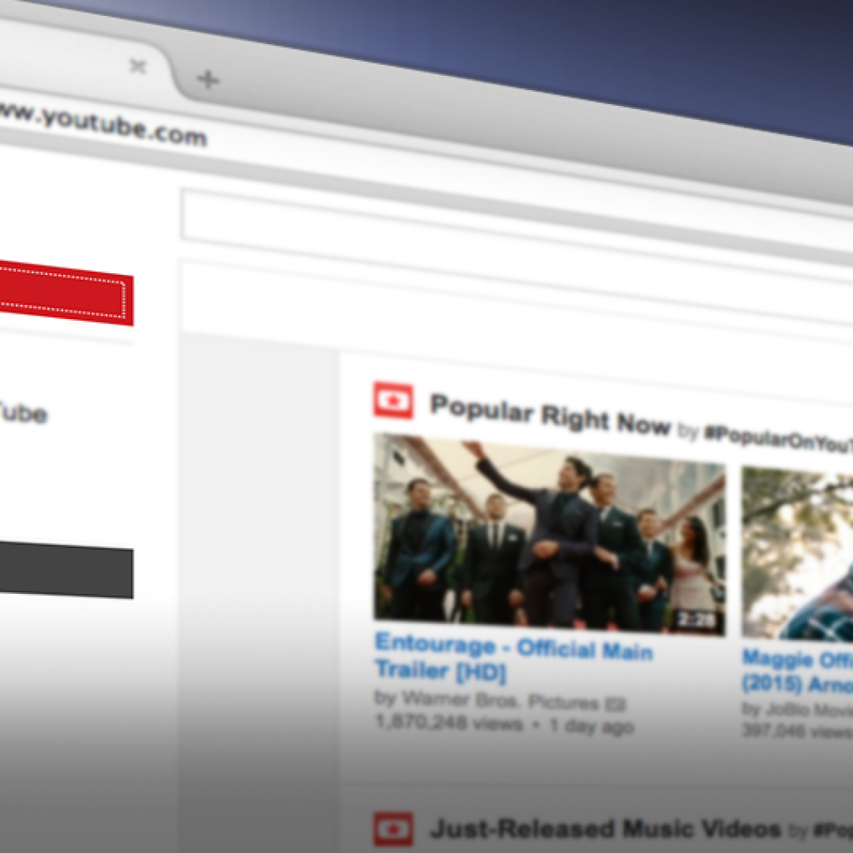Open the Popular Right Now heading
The height and width of the screenshot is (853, 853).
click(x=550, y=414)
